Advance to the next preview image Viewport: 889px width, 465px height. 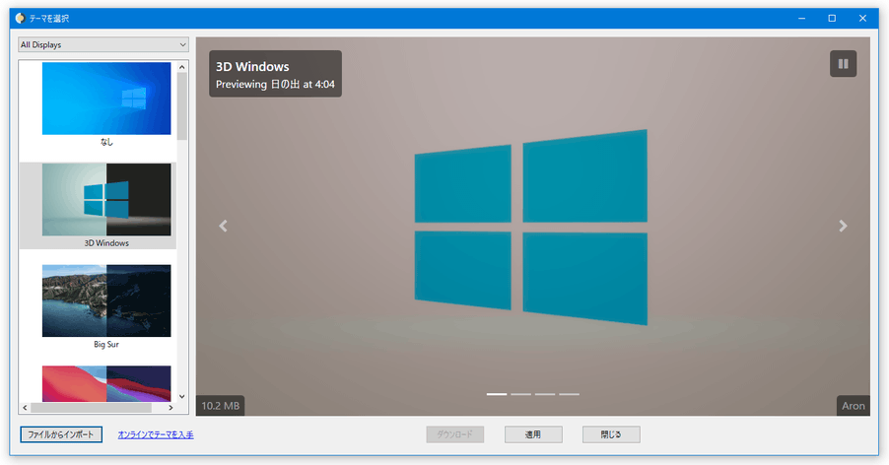(843, 226)
